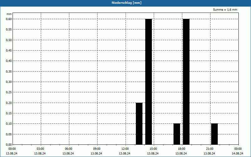Screen dimensions: 251x157
Task: Click the 14.08.24 date label
Action: [238, 153]
